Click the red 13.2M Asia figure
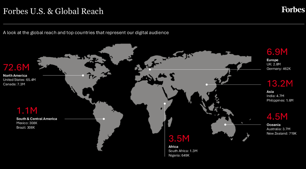Image resolution: width=306 pixels, height=169 pixels. (x=280, y=84)
